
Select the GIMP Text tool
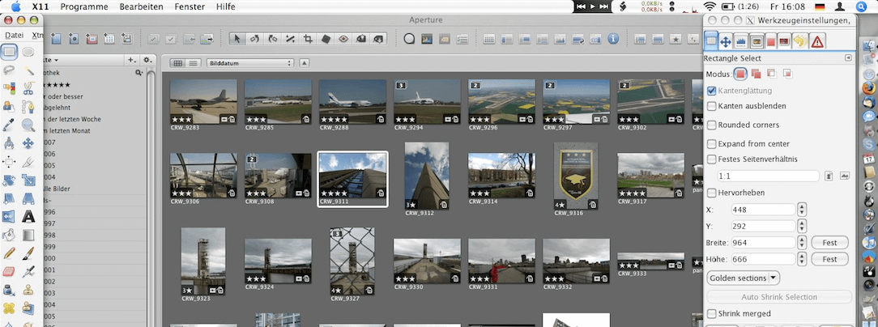(x=28, y=216)
